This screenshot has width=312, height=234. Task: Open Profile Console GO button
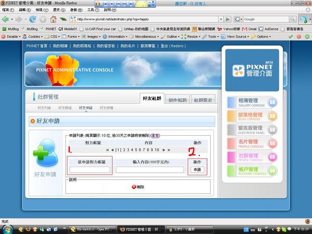pyautogui.click(x=272, y=144)
